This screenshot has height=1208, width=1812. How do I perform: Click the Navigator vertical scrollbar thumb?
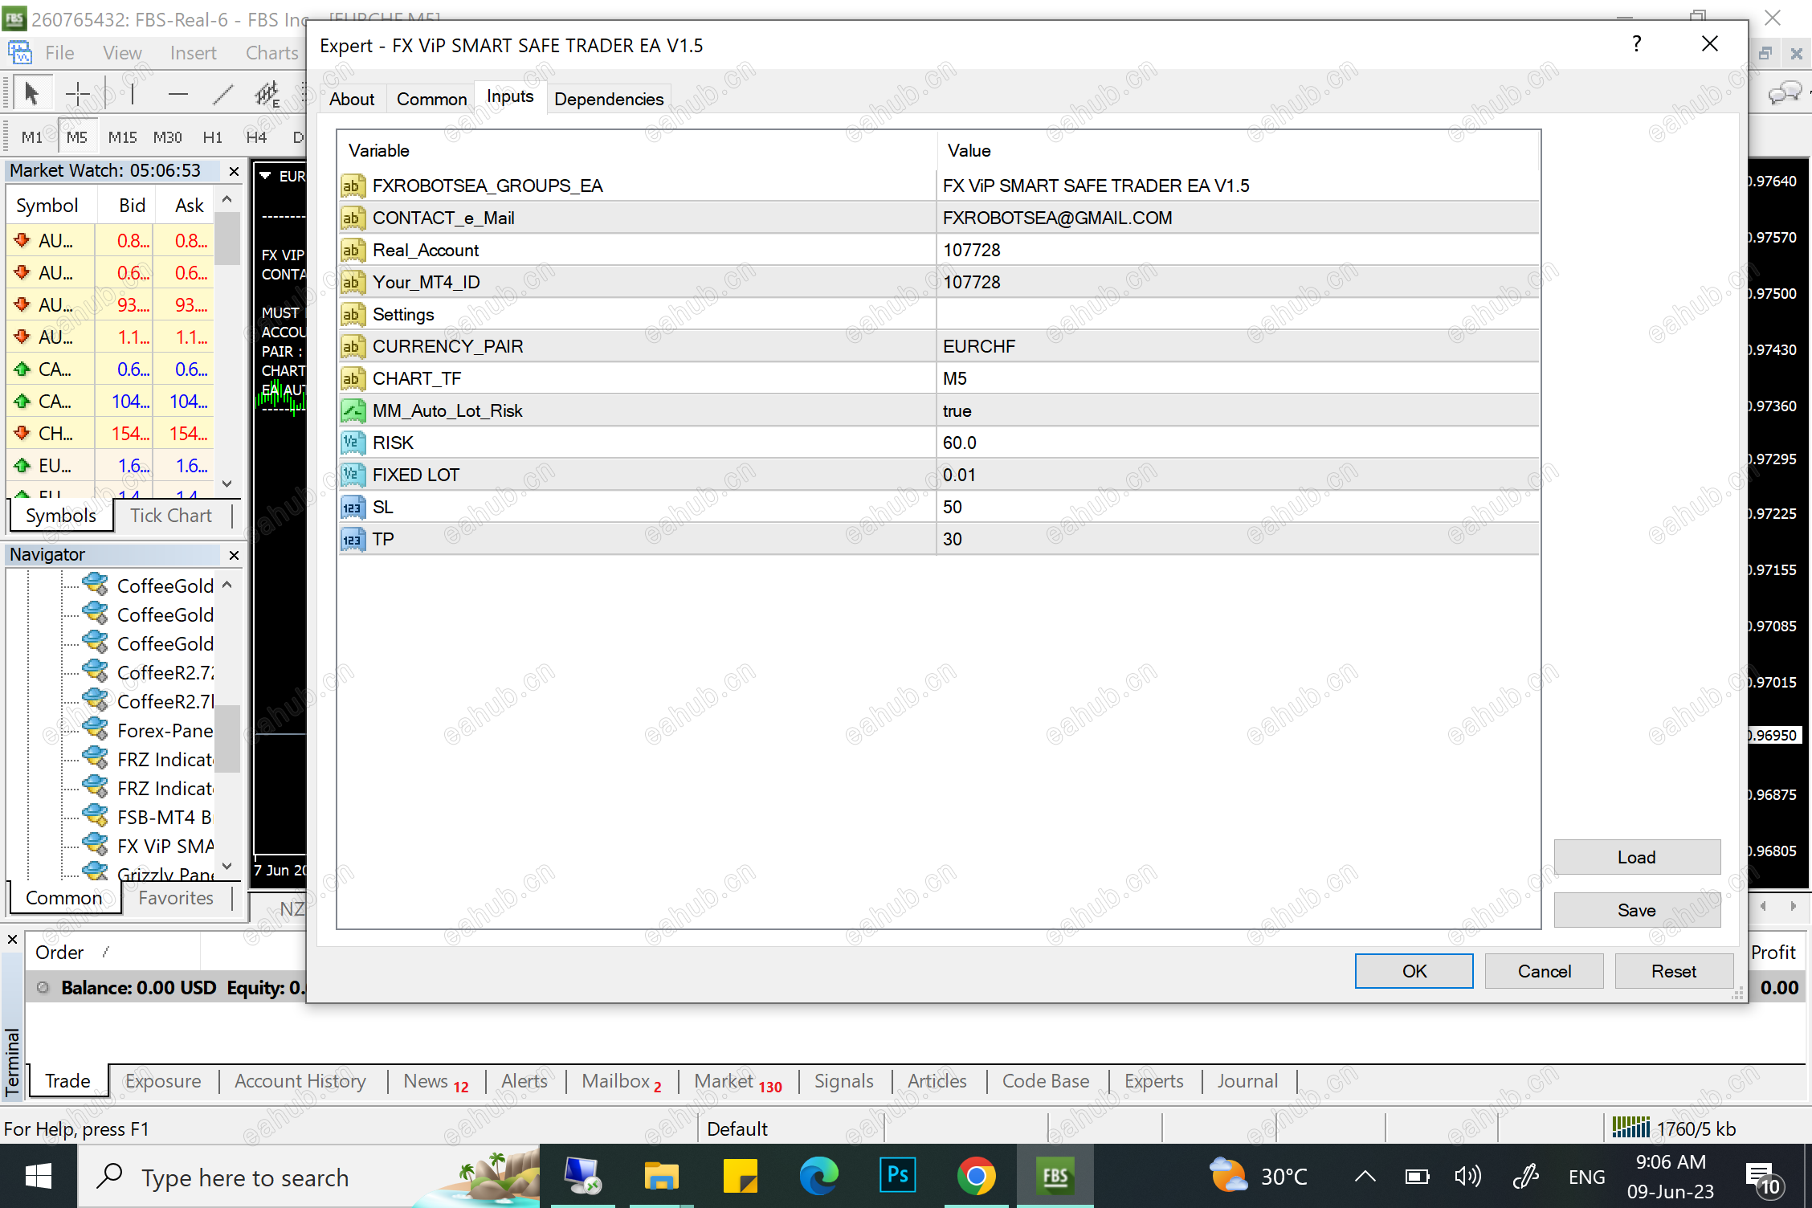(x=227, y=738)
